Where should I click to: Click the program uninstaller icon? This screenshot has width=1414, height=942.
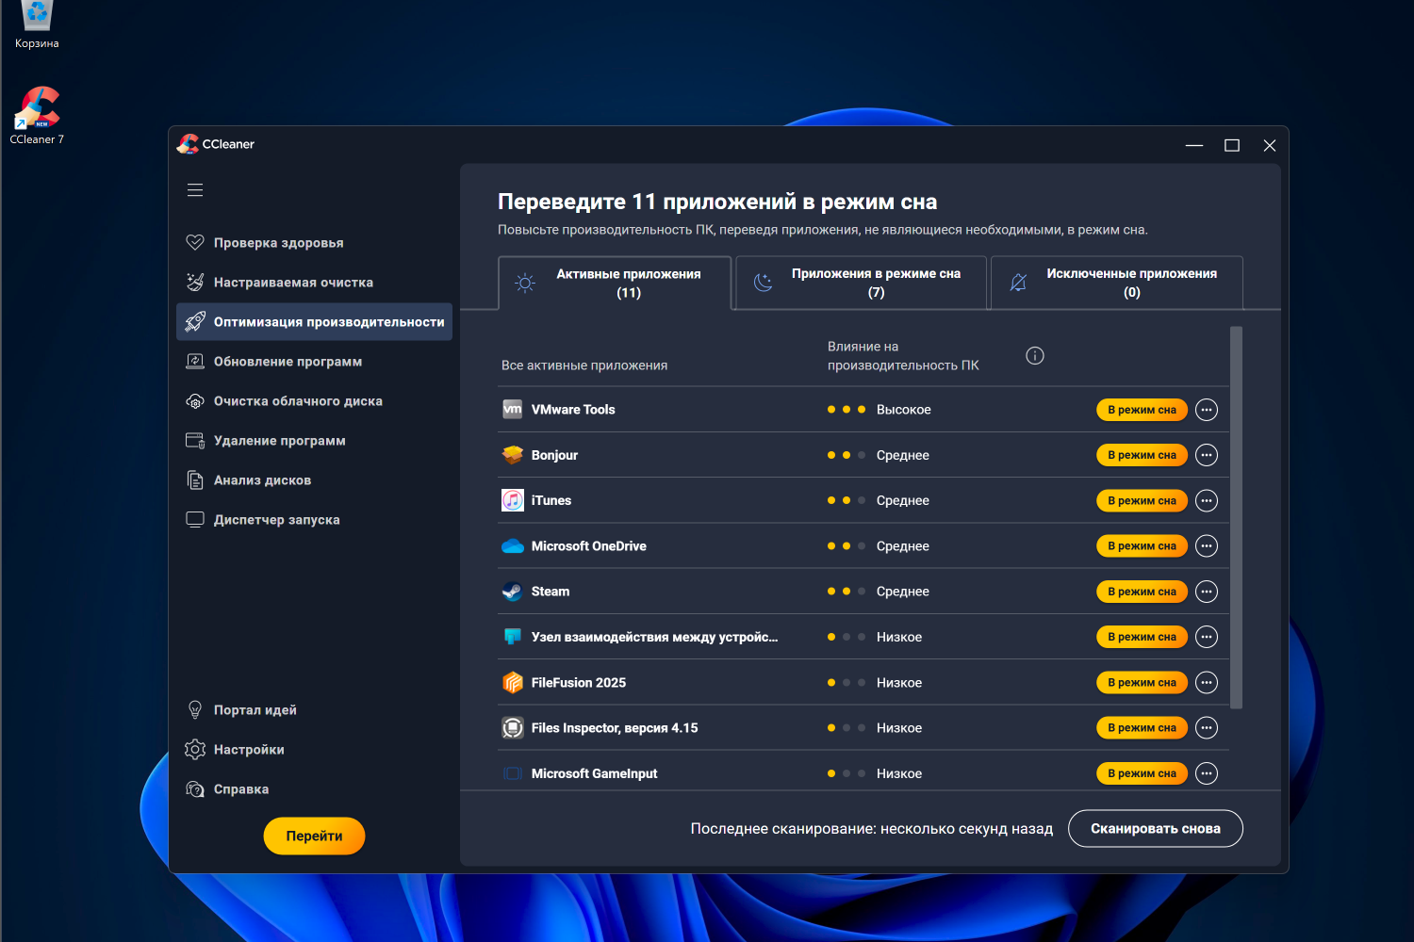pyautogui.click(x=195, y=440)
